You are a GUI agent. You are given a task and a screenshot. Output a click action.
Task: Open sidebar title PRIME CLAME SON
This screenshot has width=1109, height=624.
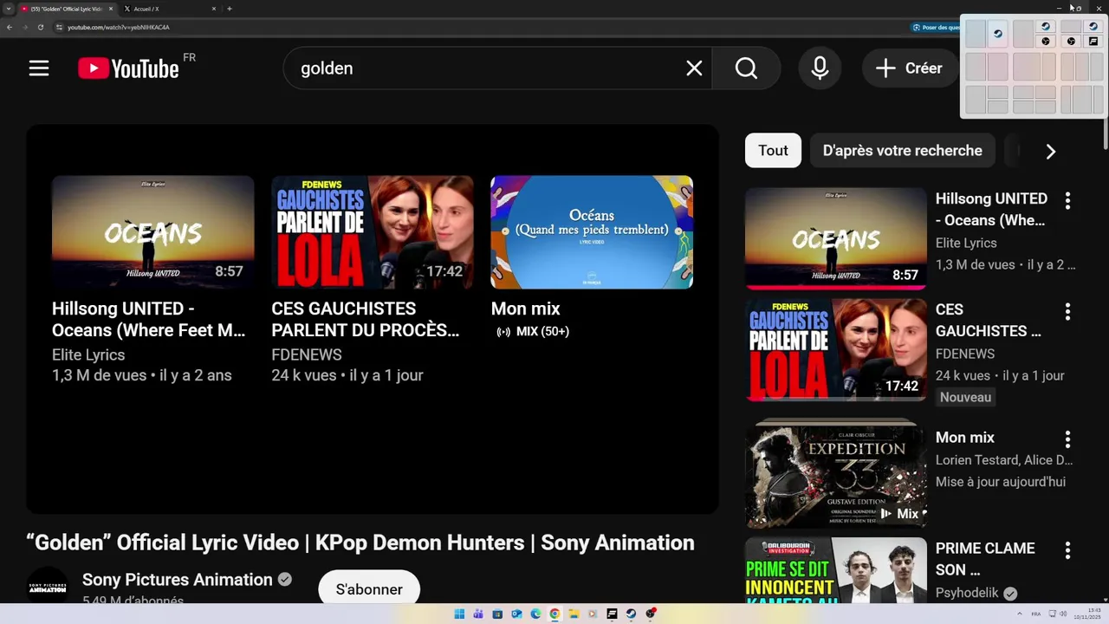(x=985, y=559)
